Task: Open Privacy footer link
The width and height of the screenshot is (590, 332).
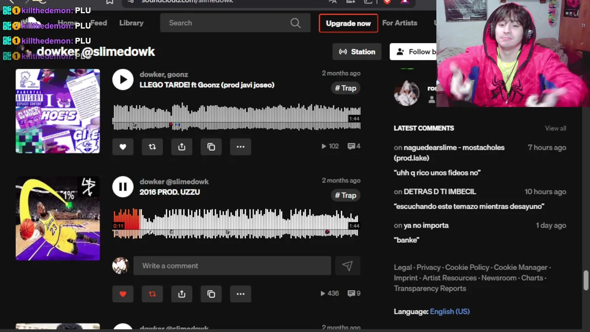Action: (x=429, y=267)
